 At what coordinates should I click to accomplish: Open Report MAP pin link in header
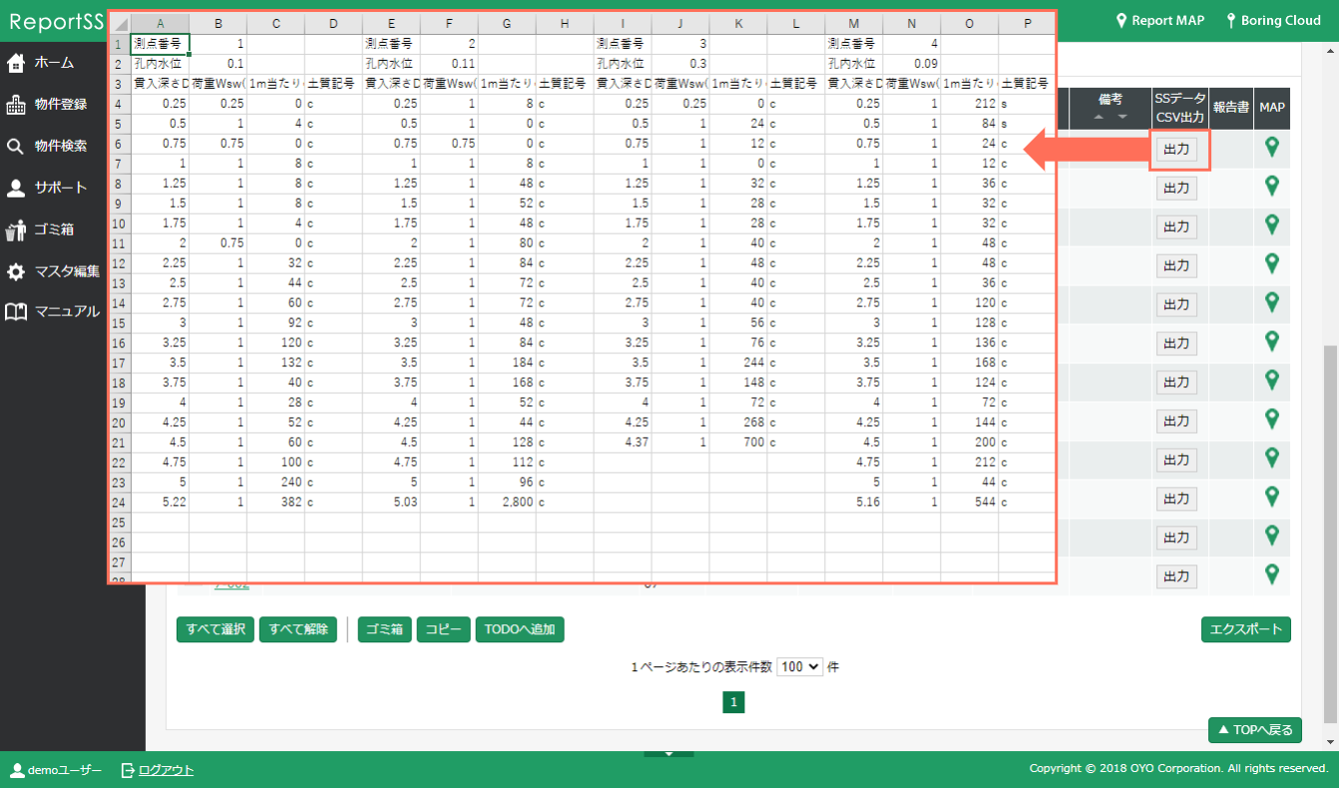(1159, 20)
